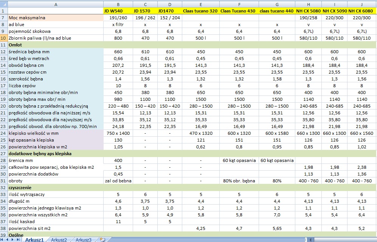This screenshot has width=377, height=242.
Task: Select row 27 header
Action: point(4,154)
